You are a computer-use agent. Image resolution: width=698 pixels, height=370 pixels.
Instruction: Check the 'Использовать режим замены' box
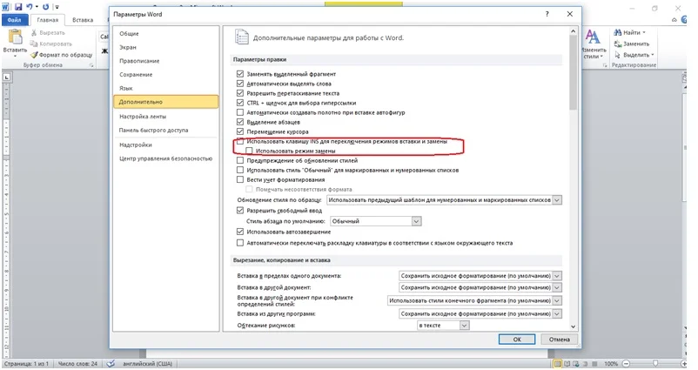tap(249, 151)
